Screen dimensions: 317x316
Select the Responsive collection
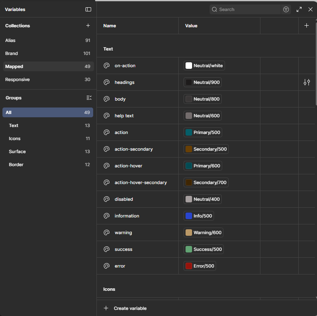pyautogui.click(x=48, y=79)
